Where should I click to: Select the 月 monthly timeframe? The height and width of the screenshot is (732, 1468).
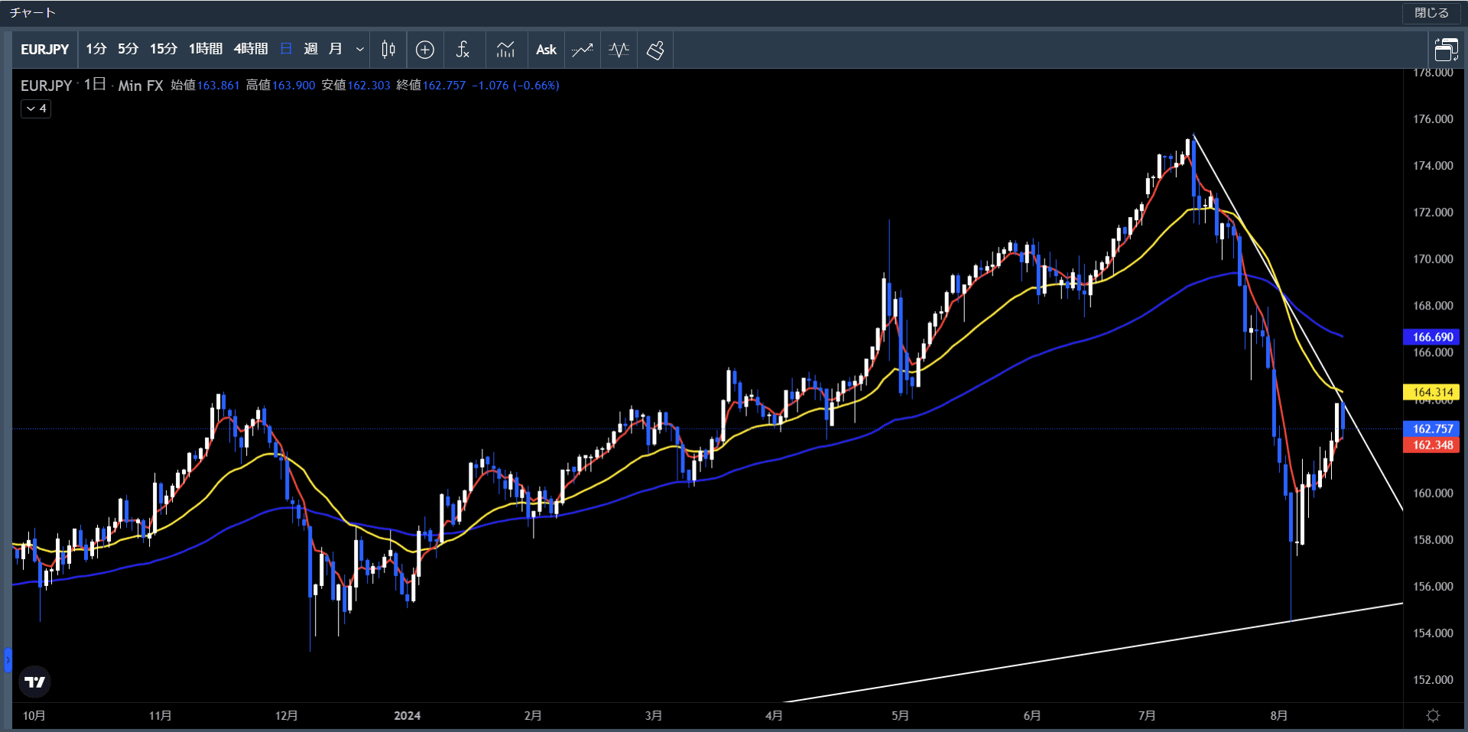[x=336, y=50]
